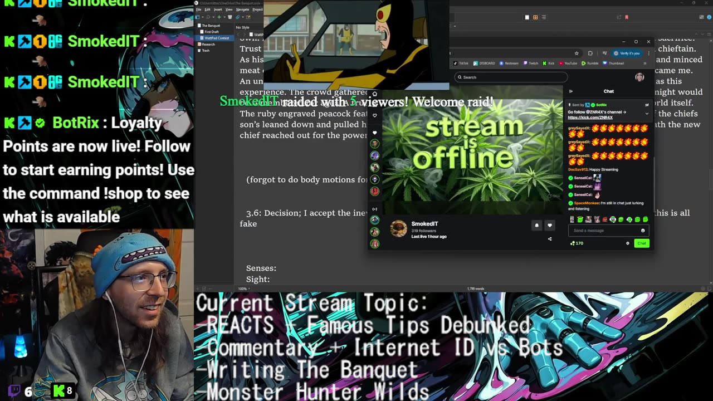The width and height of the screenshot is (713, 401).
Task: Open the Restream bookmark
Action: [x=509, y=63]
